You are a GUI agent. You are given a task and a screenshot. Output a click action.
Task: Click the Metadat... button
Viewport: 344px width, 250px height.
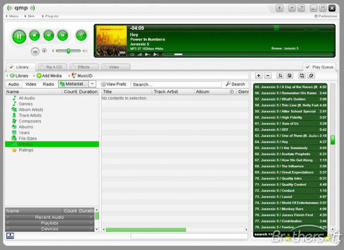[74, 84]
